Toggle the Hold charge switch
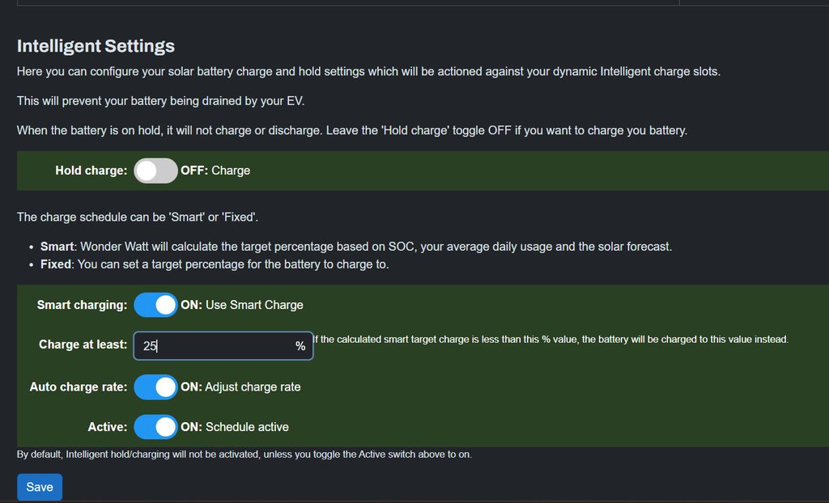The width and height of the screenshot is (829, 503). coord(155,171)
